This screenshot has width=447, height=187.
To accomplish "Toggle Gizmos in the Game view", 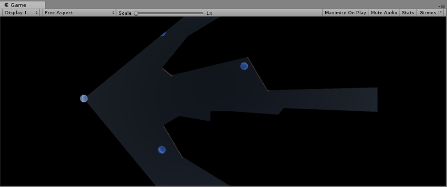I will coord(427,12).
